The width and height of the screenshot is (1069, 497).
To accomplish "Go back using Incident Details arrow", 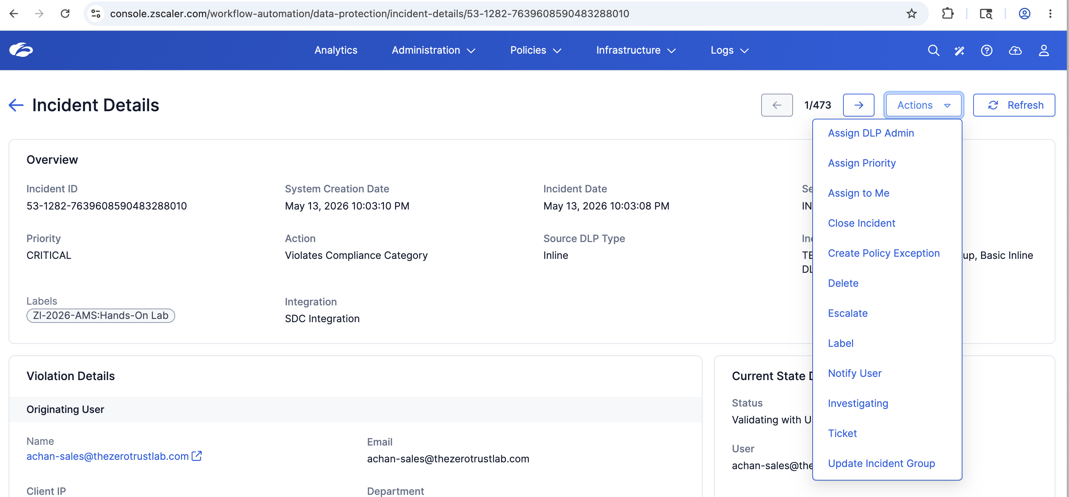I will click(16, 105).
